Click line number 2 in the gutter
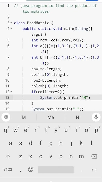Image resolution: width=102 pixels, height=182 pixels. tap(8, 17)
